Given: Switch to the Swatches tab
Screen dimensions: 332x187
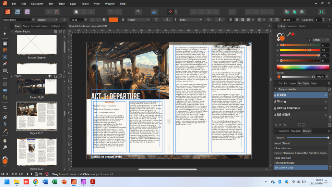Looking at the screenshot, I should pos(292,26).
